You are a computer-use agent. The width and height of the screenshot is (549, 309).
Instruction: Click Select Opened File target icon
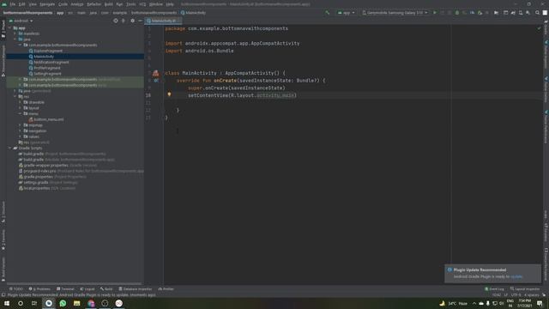(x=116, y=21)
